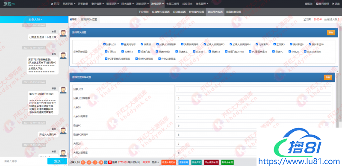Open the 监控日志 menu item

[x=187, y=4]
